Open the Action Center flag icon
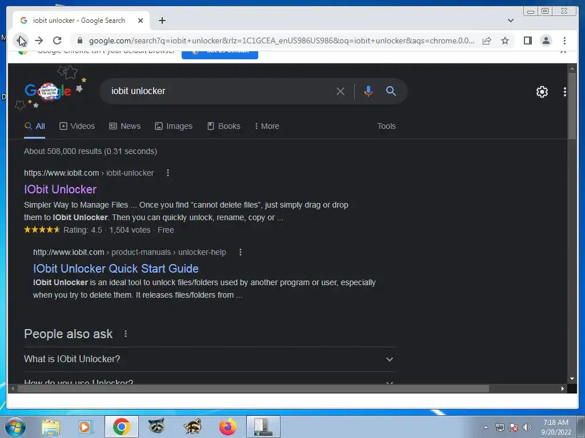585x438 pixels. [514, 427]
